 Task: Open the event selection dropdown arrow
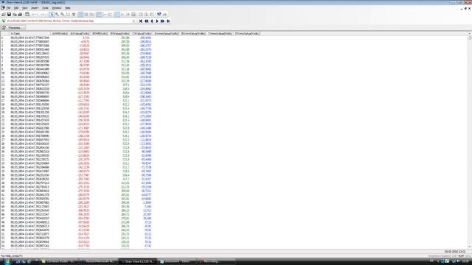[133, 21]
